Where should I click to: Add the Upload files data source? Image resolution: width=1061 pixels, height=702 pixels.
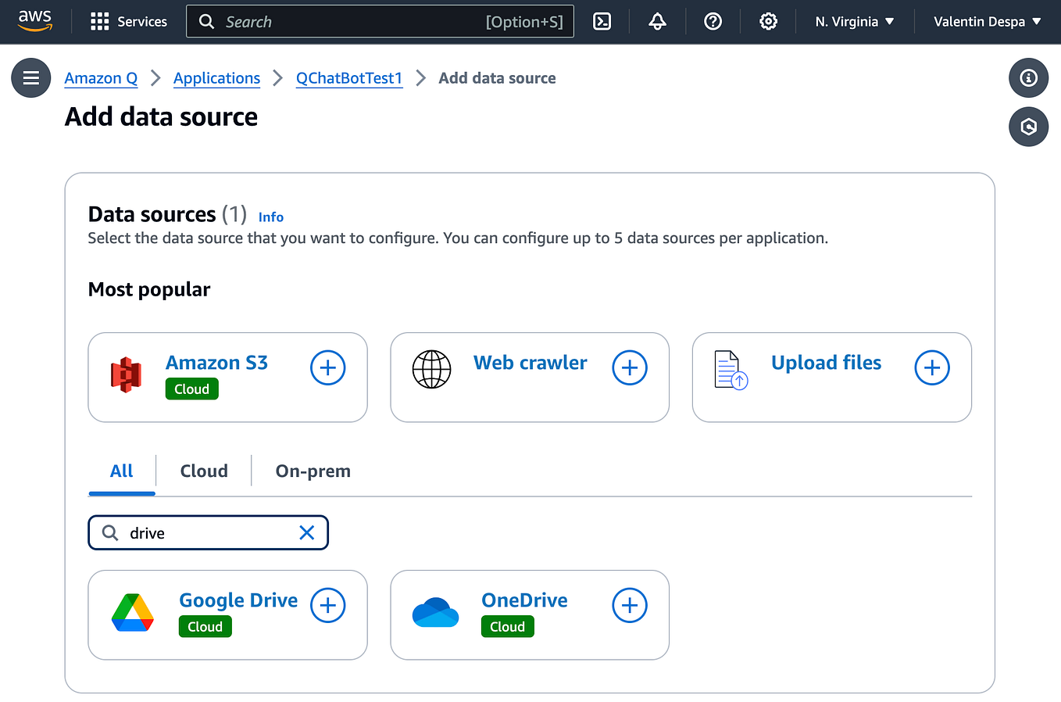[931, 367]
